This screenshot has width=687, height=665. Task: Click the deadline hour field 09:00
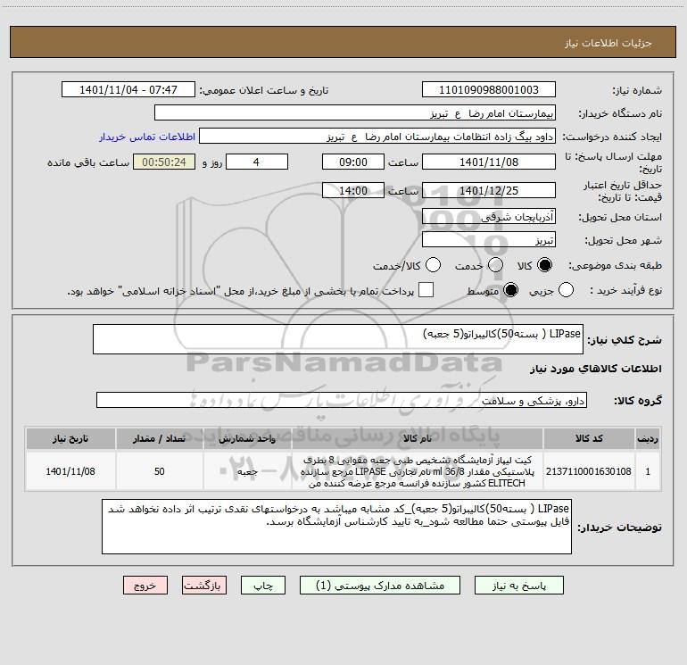pyautogui.click(x=353, y=162)
